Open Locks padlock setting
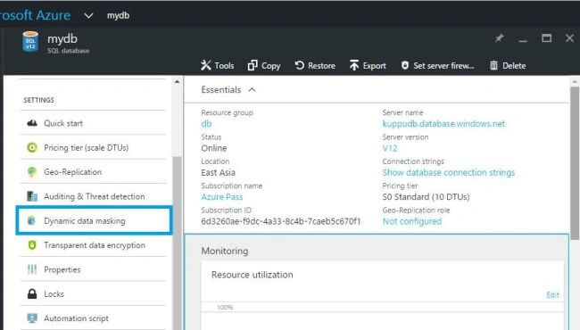 point(93,293)
